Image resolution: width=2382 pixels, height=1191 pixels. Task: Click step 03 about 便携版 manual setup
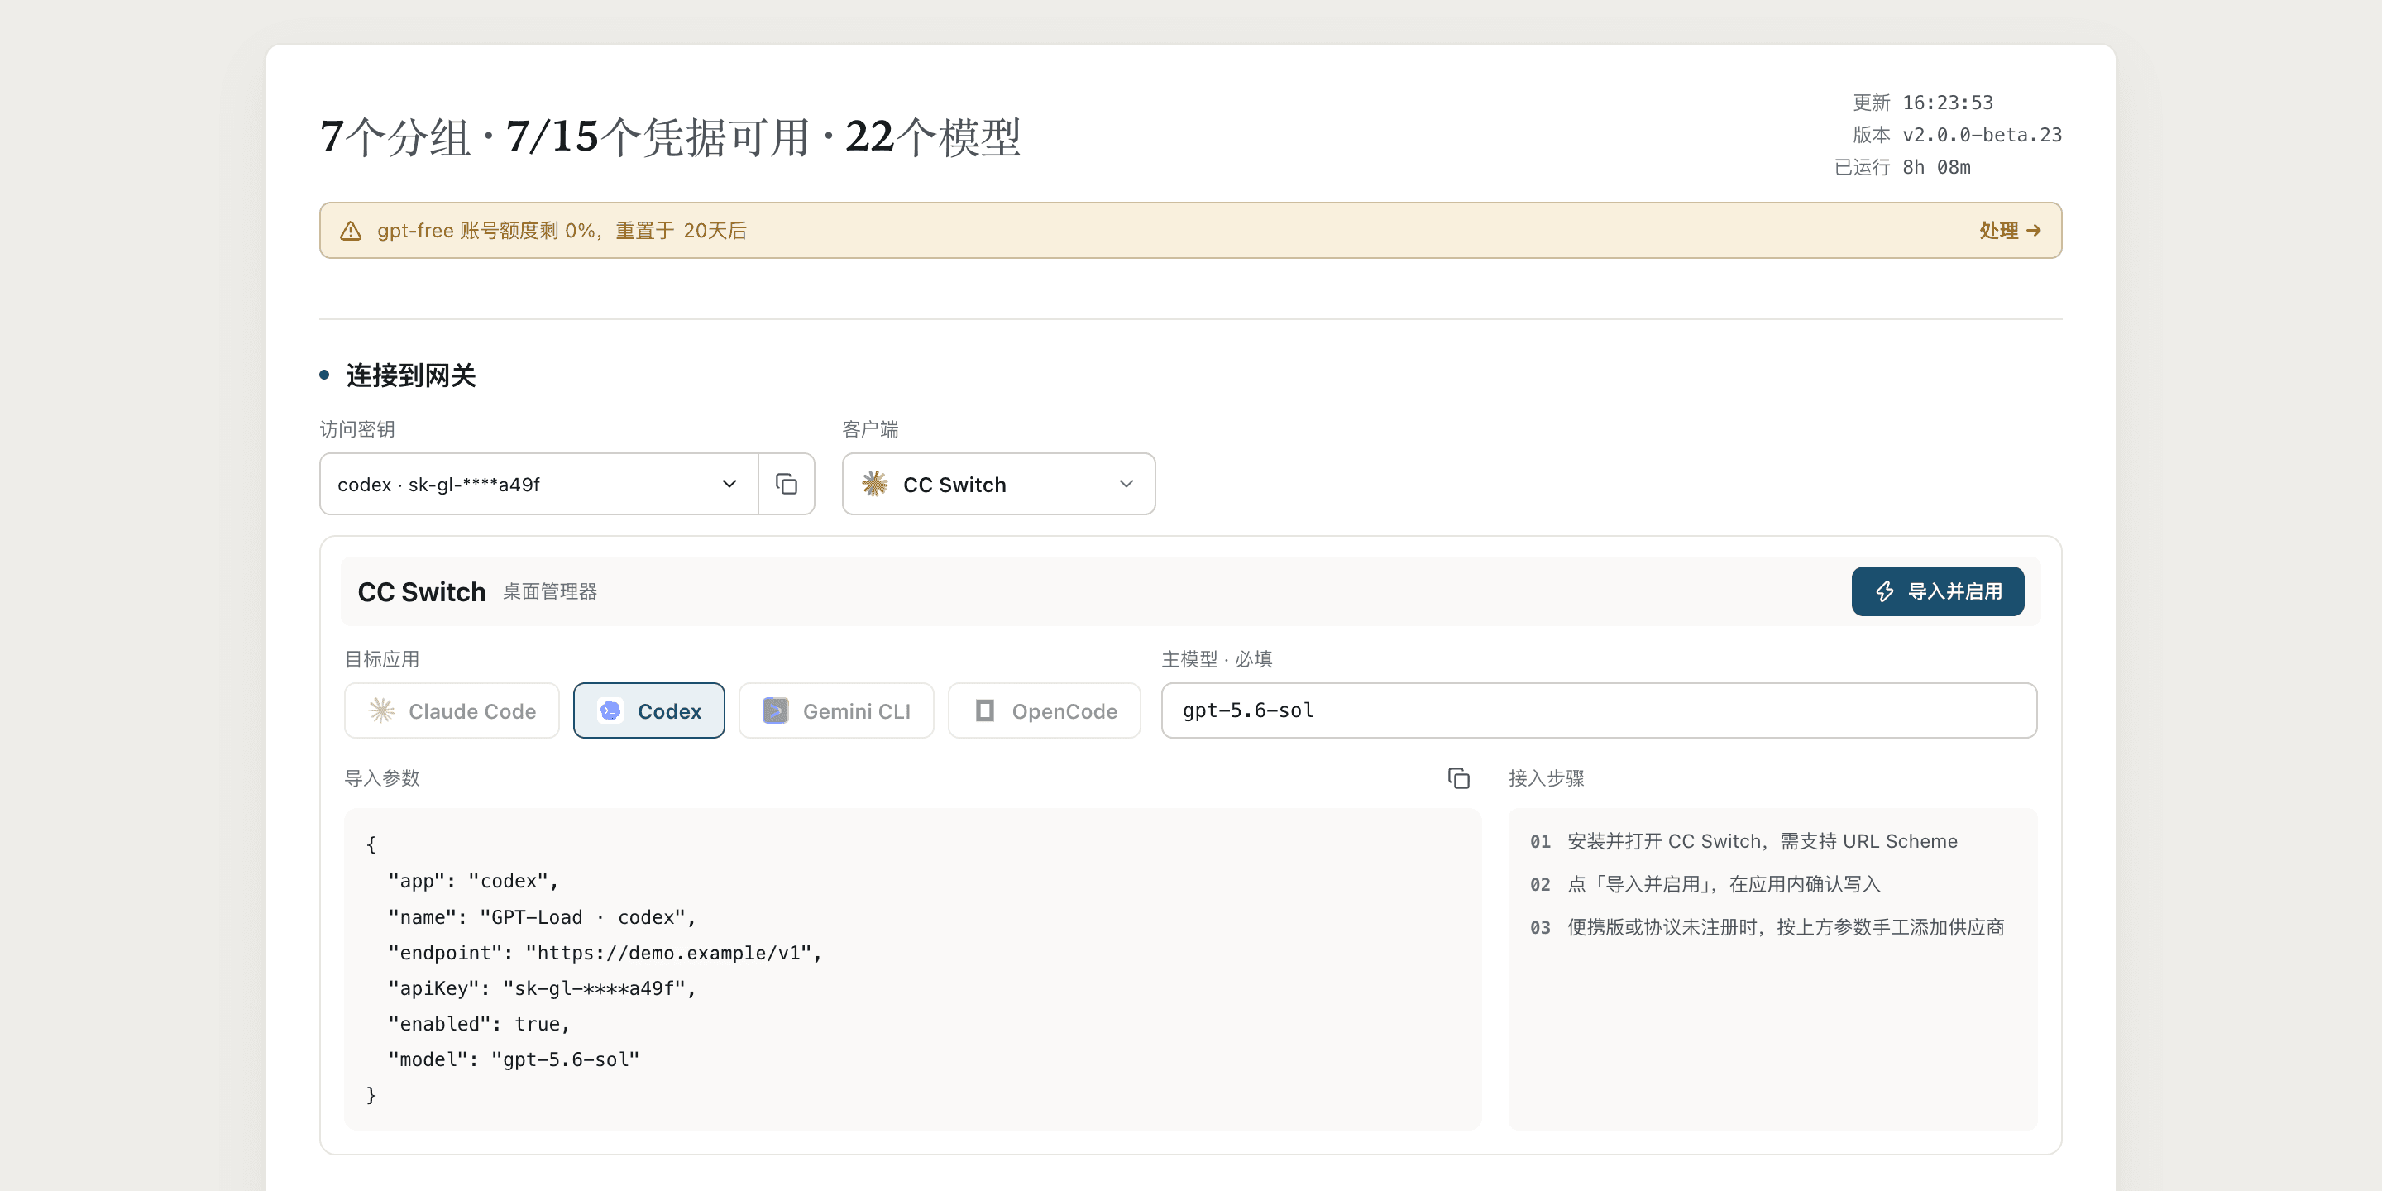click(1767, 927)
